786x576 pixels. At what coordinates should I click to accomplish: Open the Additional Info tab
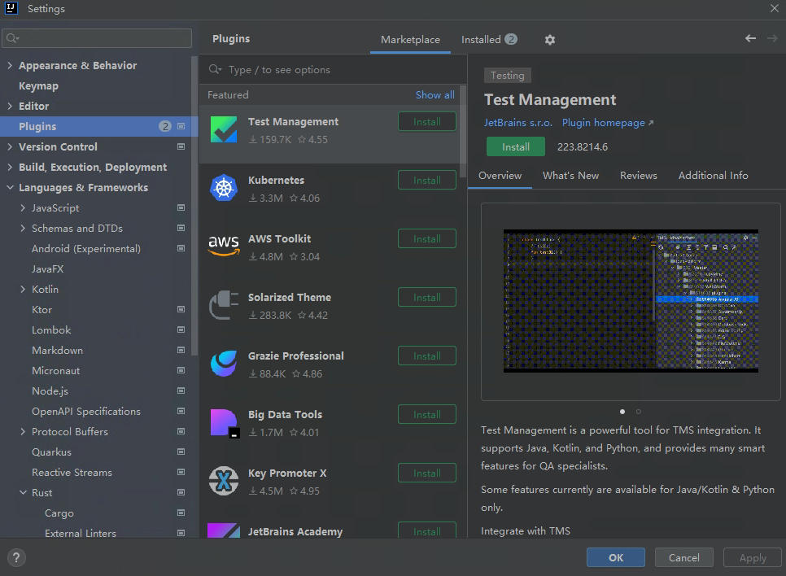click(x=713, y=176)
